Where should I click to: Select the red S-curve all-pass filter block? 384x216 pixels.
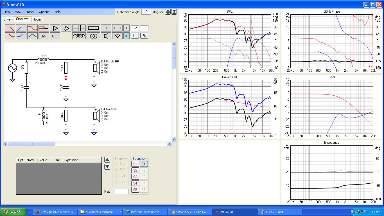(x=32, y=28)
